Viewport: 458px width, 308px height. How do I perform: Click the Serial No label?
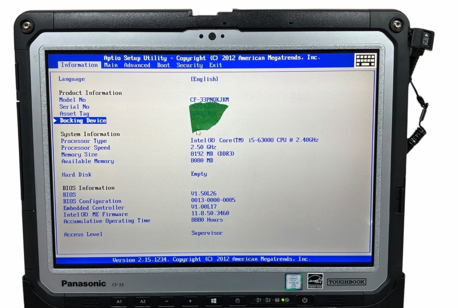74,107
